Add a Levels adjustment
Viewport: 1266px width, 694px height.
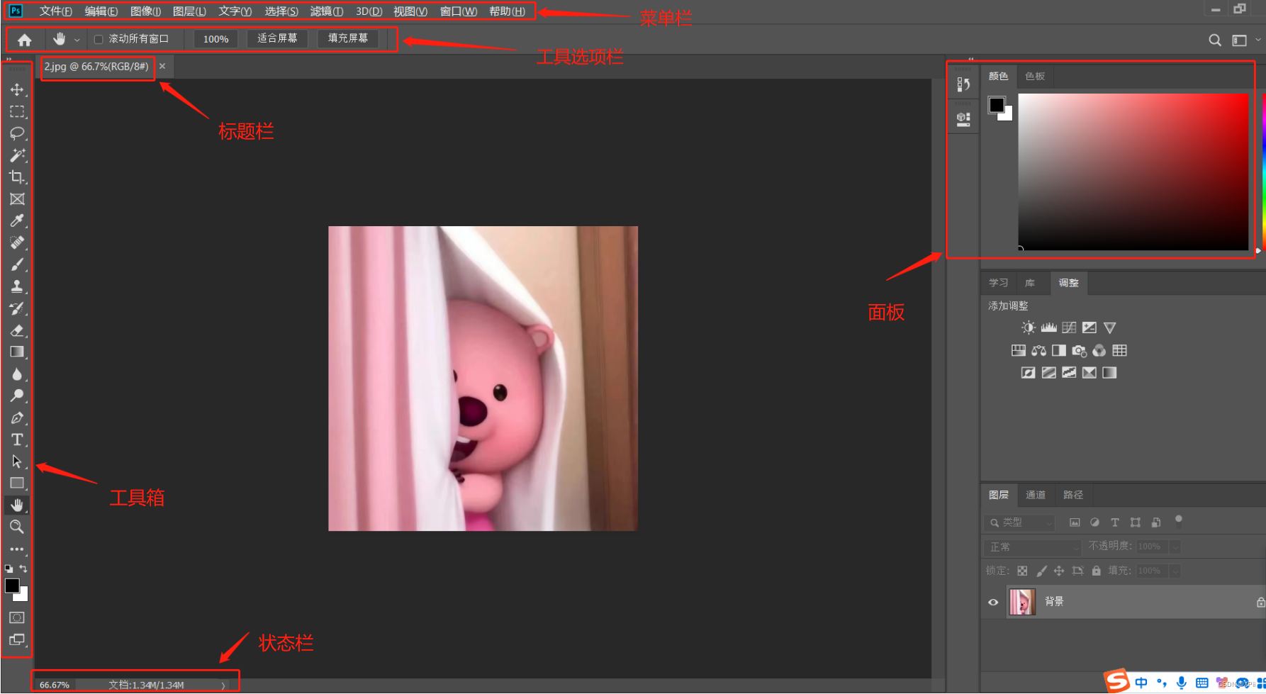1048,328
